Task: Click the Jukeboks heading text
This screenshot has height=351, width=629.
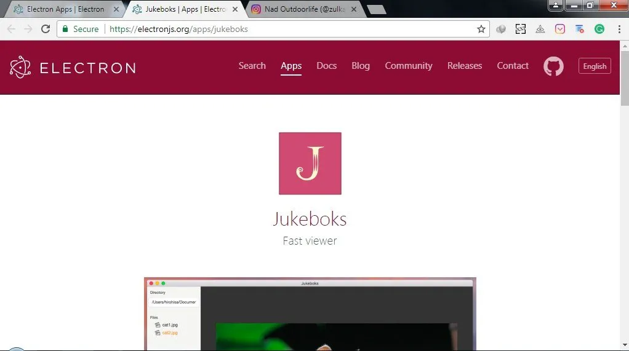Action: pyautogui.click(x=310, y=219)
